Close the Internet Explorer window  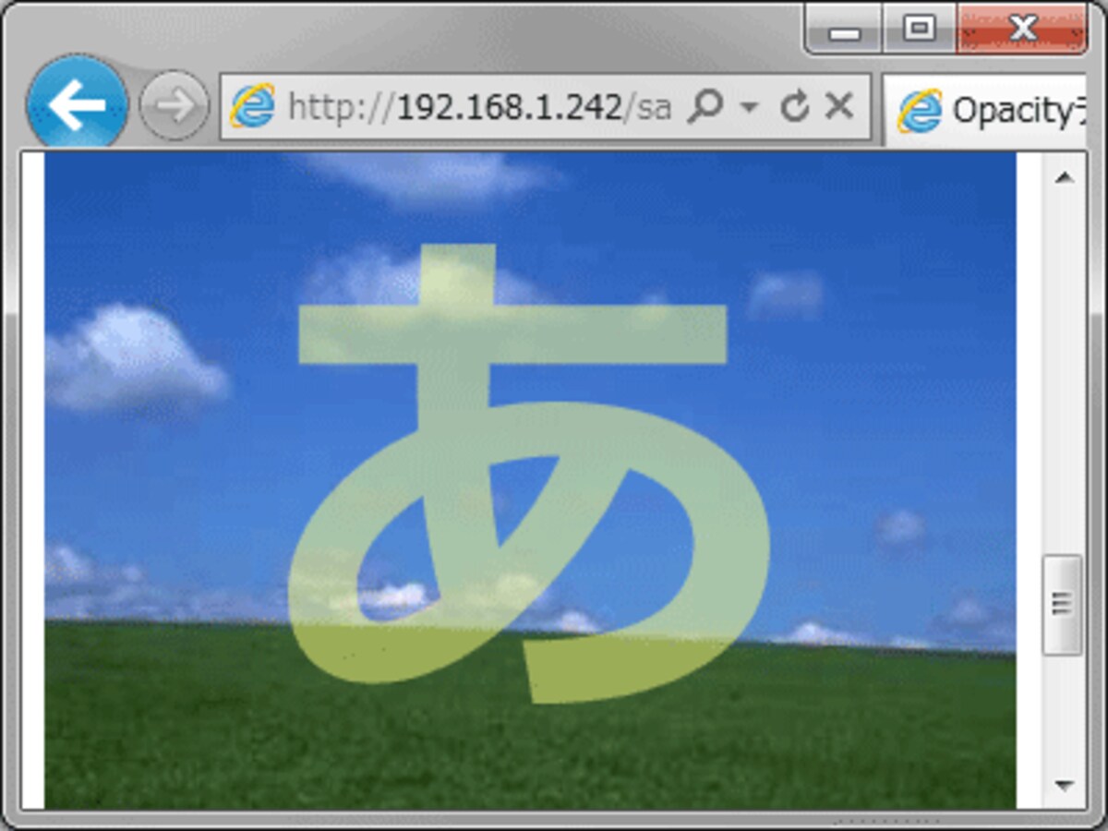(x=1021, y=29)
